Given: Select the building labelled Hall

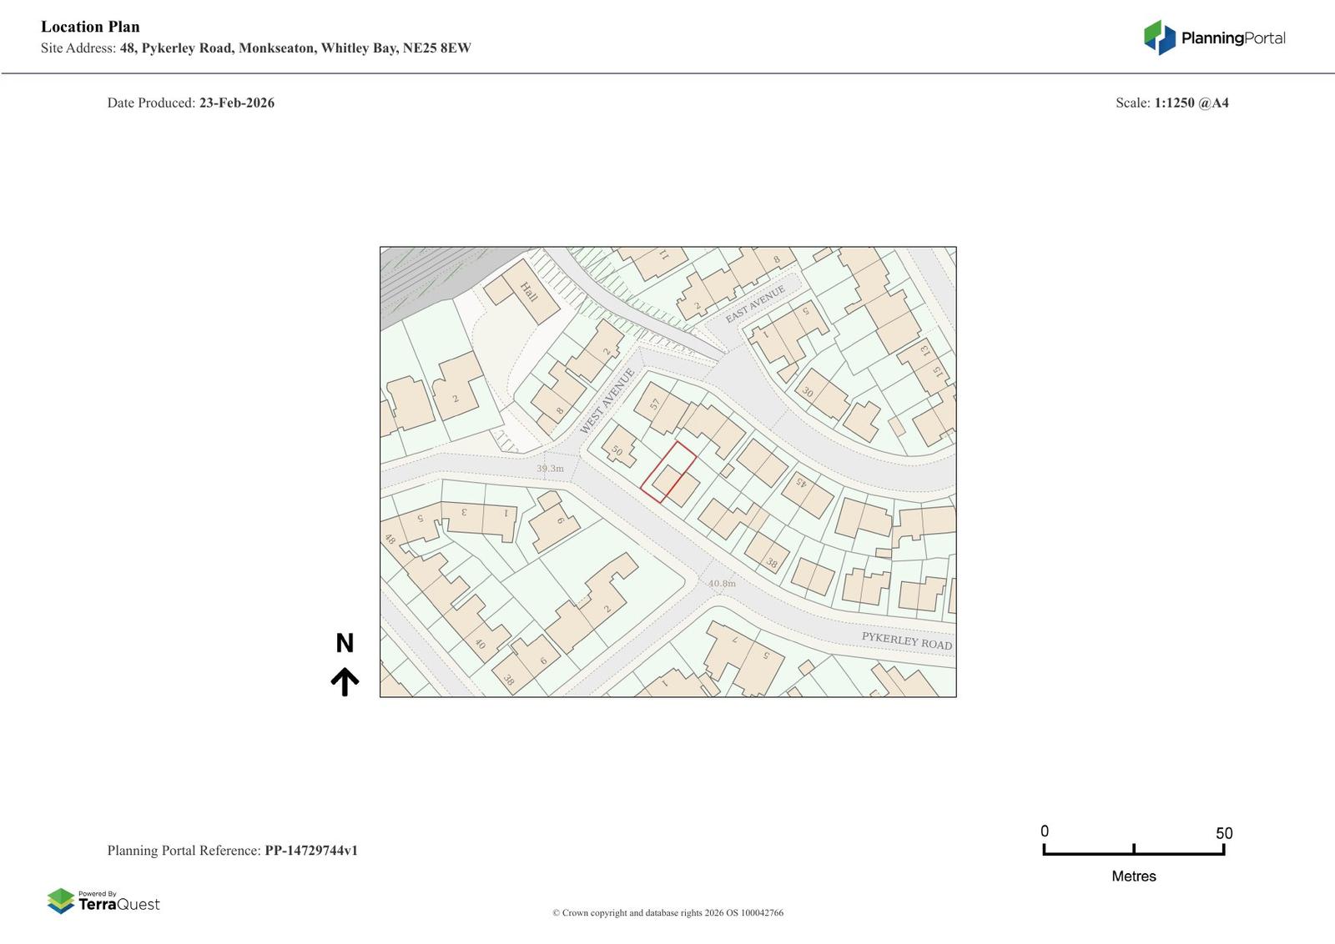Looking at the screenshot, I should pyautogui.click(x=527, y=292).
